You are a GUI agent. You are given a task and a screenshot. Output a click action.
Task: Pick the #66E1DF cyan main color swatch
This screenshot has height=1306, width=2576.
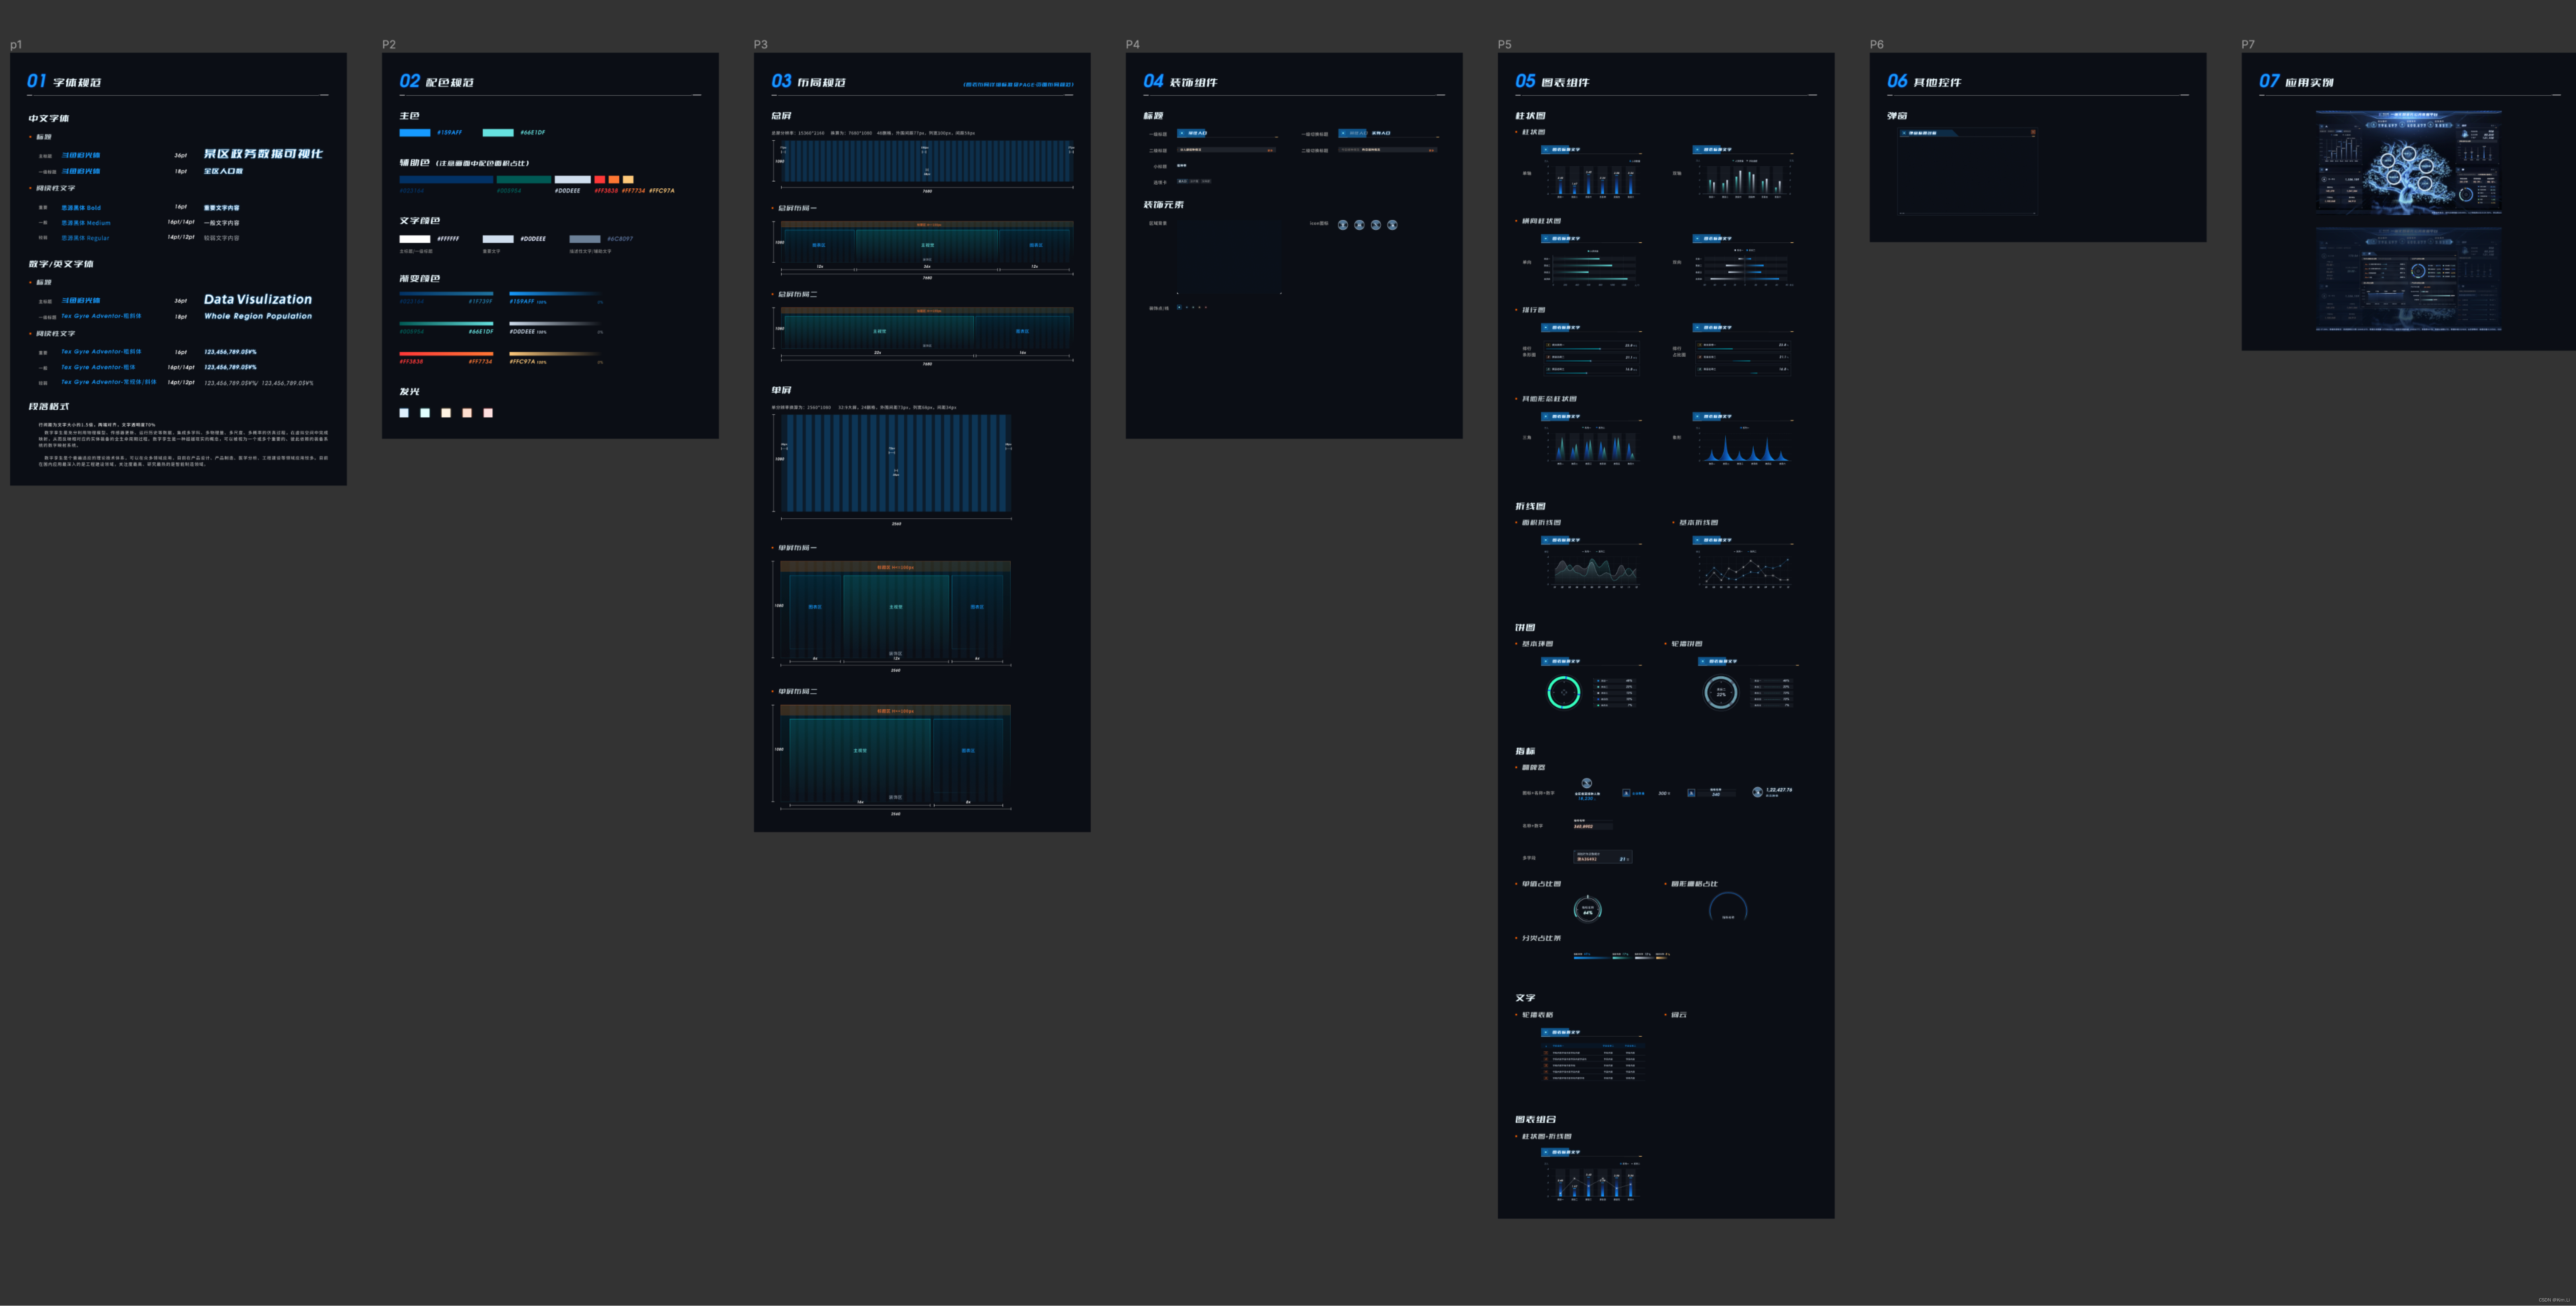498,132
